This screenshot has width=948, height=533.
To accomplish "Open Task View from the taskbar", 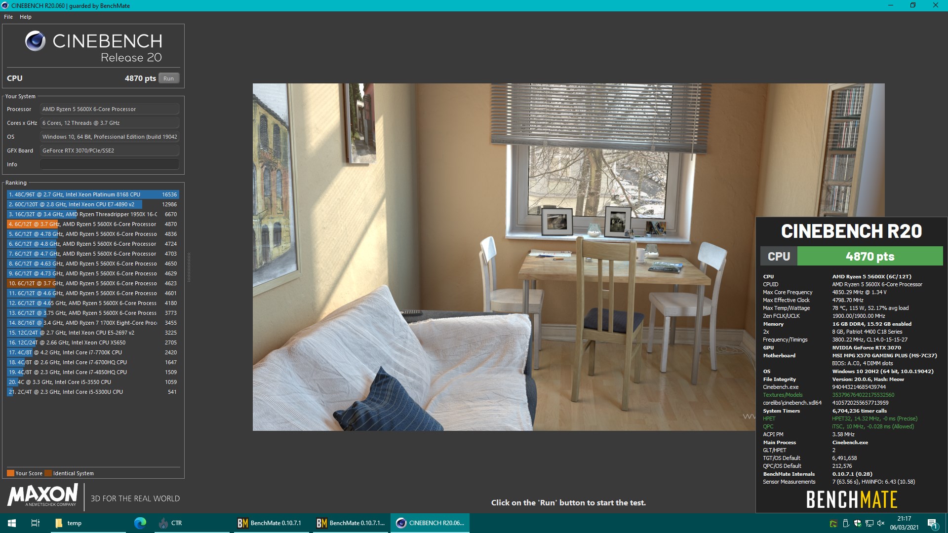I will [36, 523].
